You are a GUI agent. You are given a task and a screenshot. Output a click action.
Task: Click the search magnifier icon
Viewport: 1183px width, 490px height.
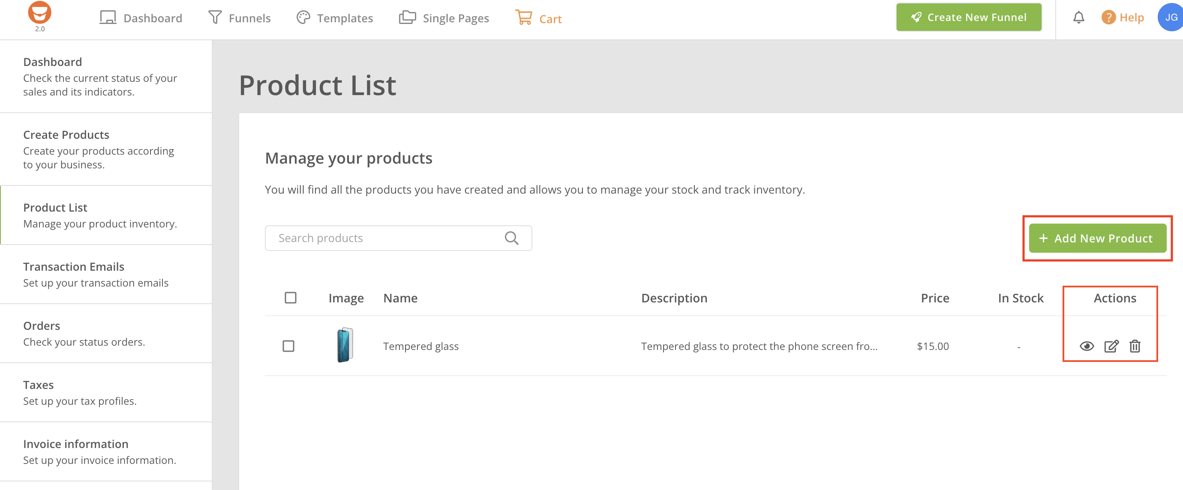tap(511, 238)
